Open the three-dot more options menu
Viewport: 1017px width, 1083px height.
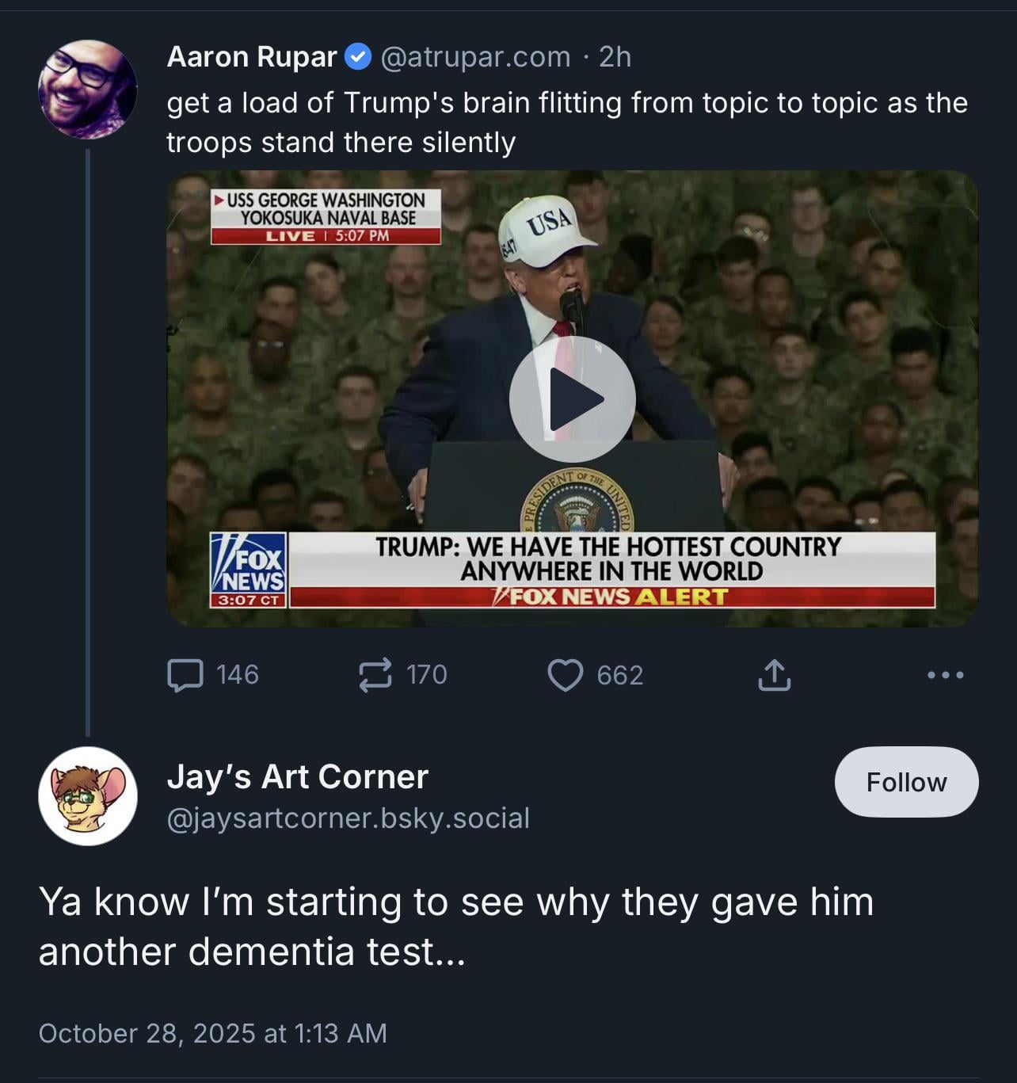coord(945,675)
